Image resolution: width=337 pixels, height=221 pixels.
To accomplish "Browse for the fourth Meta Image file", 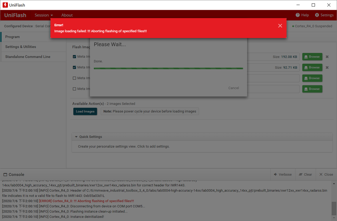I will coord(312,89).
